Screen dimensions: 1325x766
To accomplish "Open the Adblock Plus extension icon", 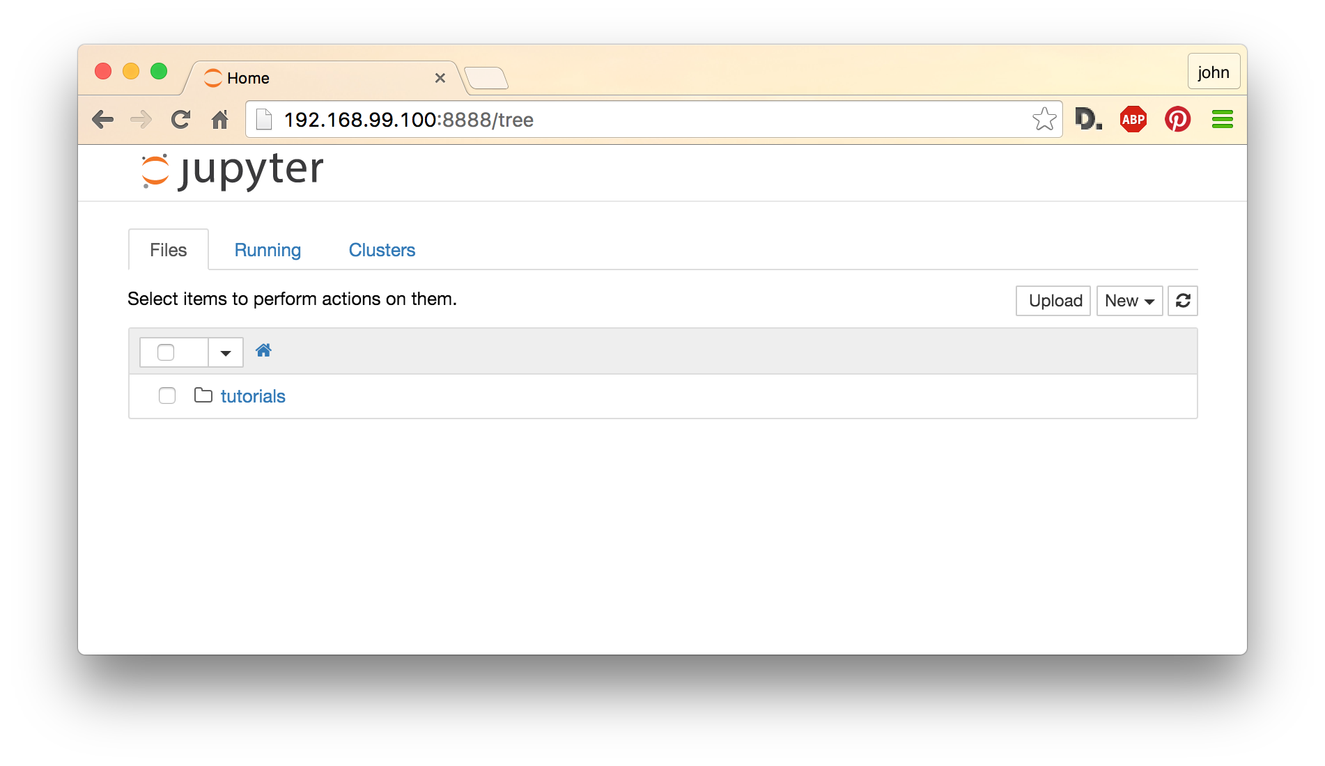I will pyautogui.click(x=1133, y=119).
